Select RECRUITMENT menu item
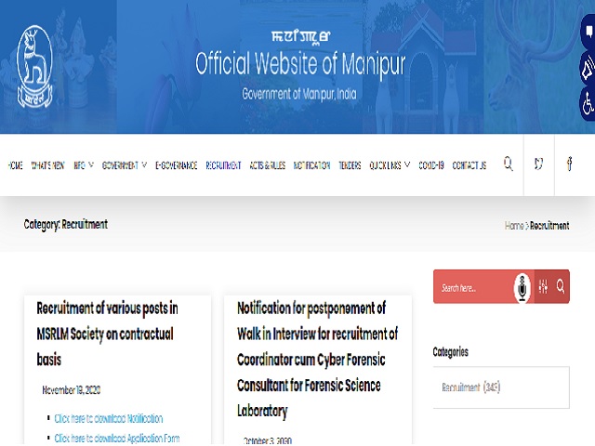595x446 pixels. (223, 165)
